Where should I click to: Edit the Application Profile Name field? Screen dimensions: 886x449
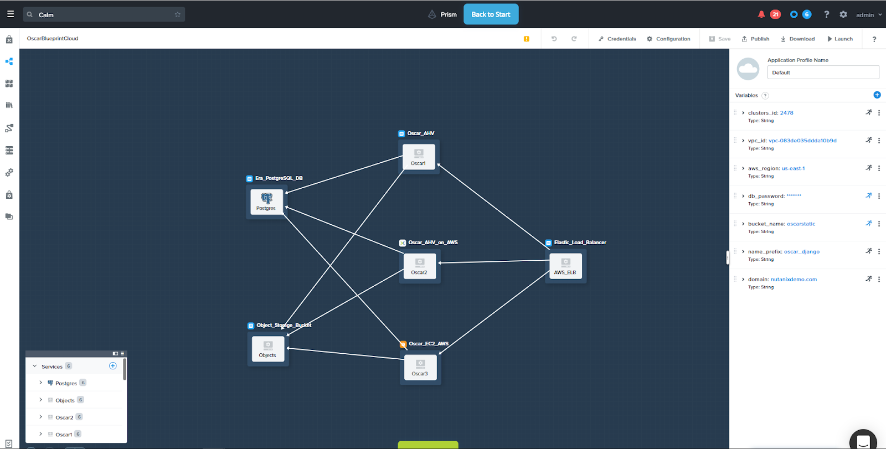pos(823,73)
